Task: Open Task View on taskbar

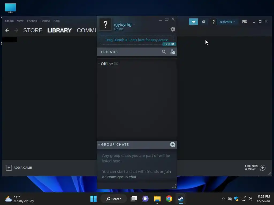Action: [134, 199]
